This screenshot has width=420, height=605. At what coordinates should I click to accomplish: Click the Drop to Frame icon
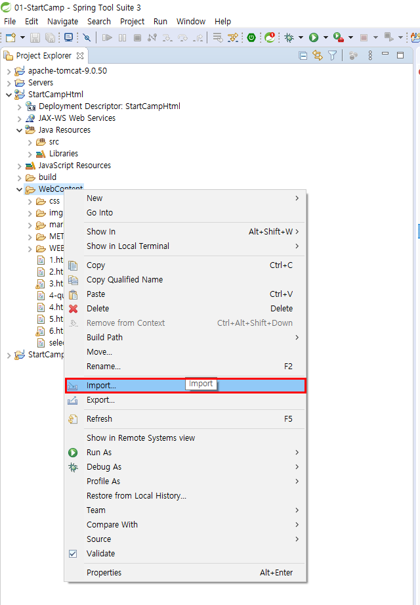[x=218, y=37]
